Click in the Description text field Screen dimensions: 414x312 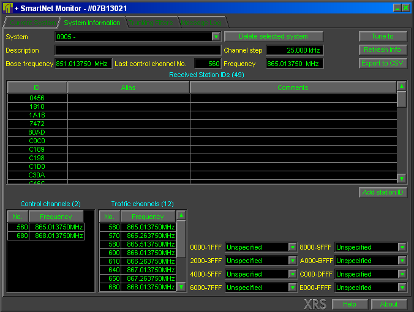137,50
